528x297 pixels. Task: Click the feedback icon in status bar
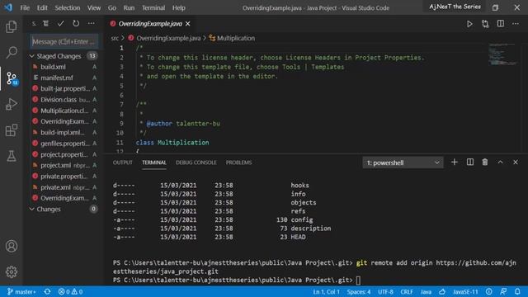tap(503, 291)
